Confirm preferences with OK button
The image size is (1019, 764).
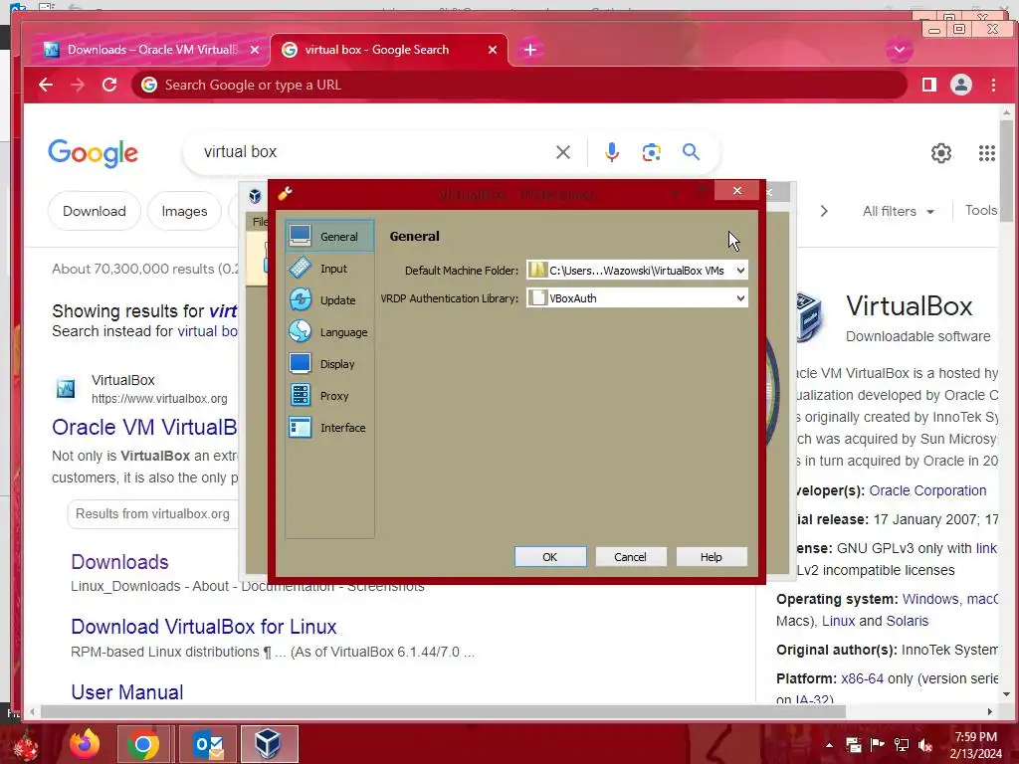[549, 557]
